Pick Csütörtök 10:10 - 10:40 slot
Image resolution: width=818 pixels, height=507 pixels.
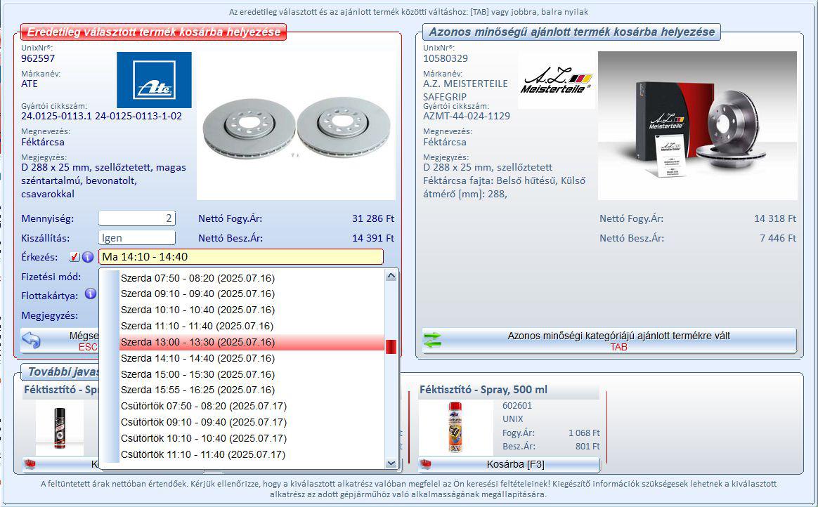tap(252, 439)
